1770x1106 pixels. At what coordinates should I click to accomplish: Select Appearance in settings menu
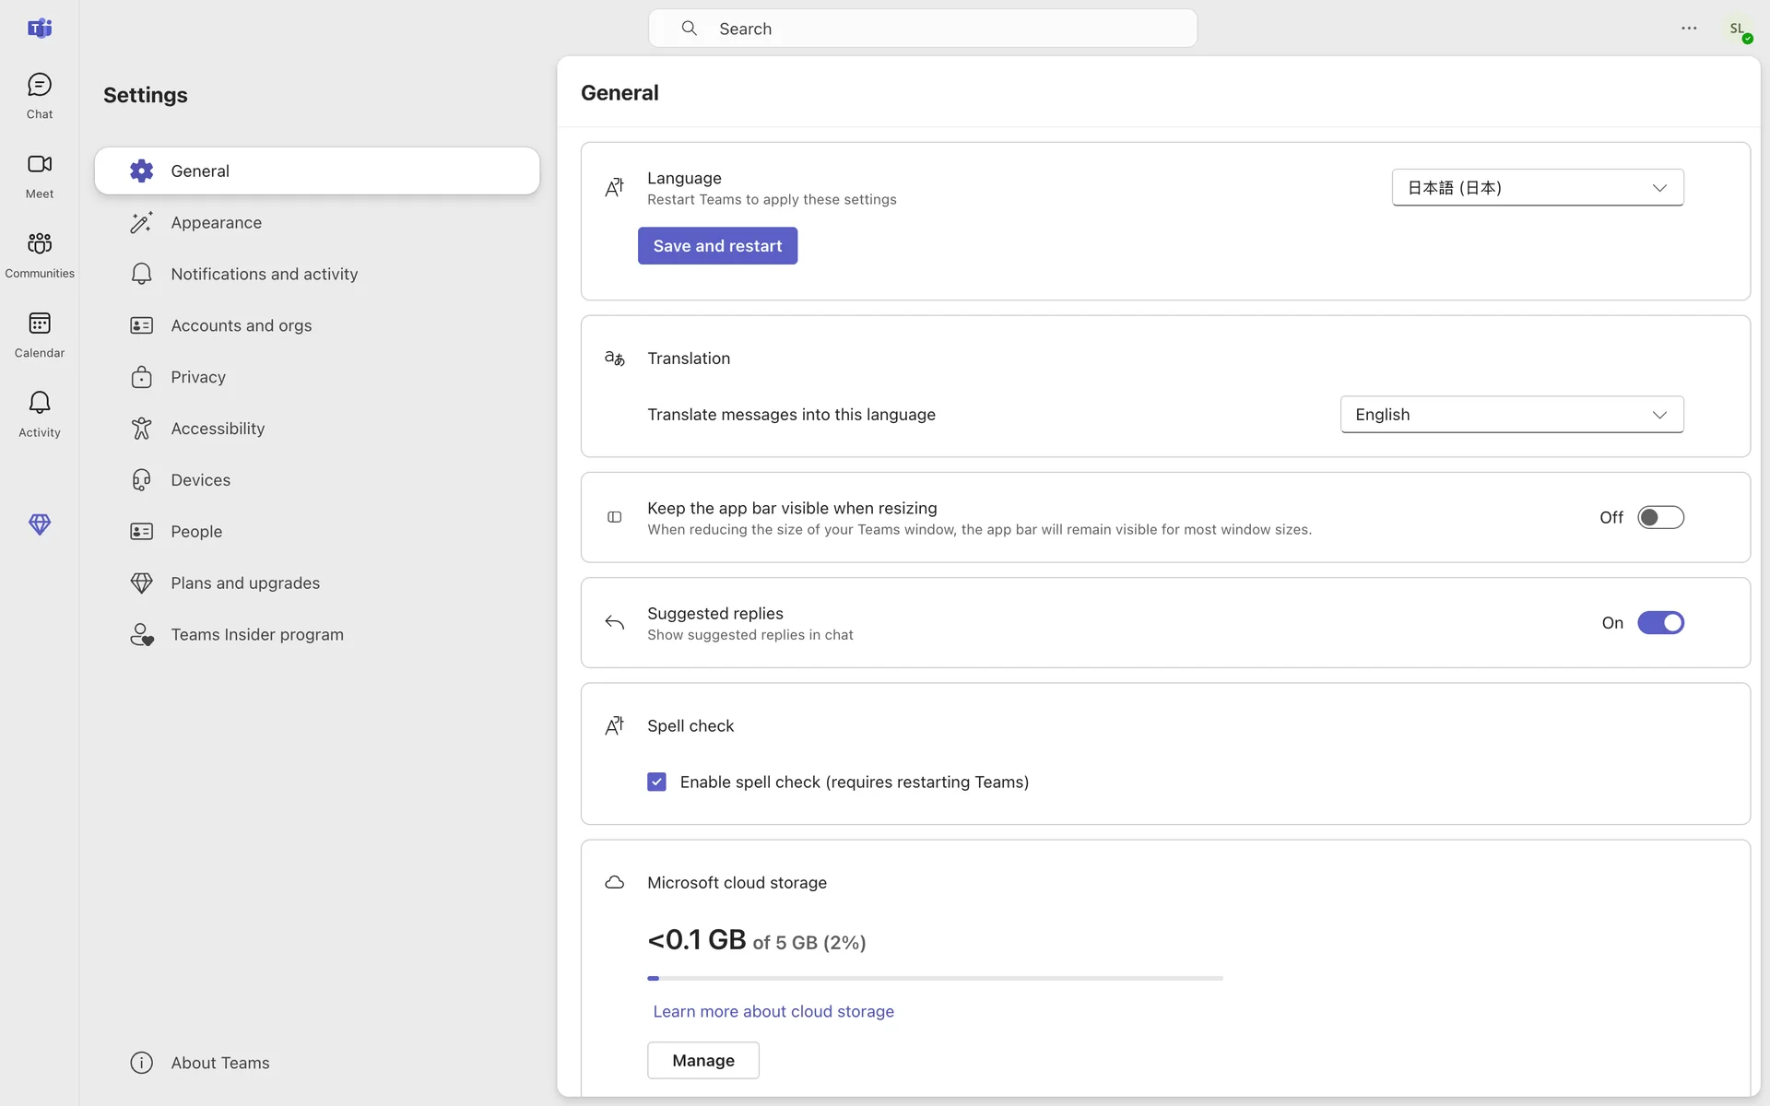[x=216, y=223]
